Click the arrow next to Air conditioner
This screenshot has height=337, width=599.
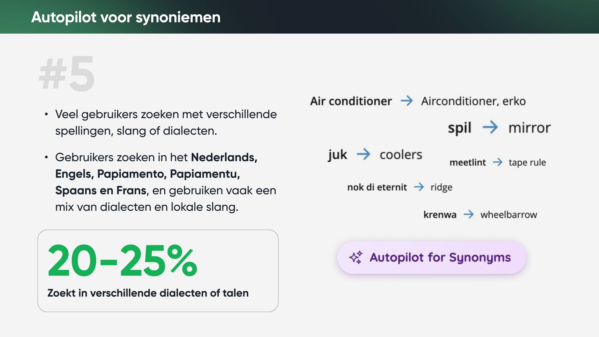pyautogui.click(x=407, y=101)
